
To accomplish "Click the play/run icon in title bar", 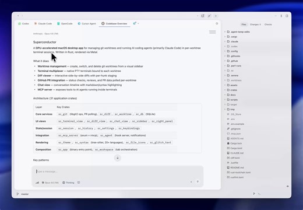I will pos(216,16).
